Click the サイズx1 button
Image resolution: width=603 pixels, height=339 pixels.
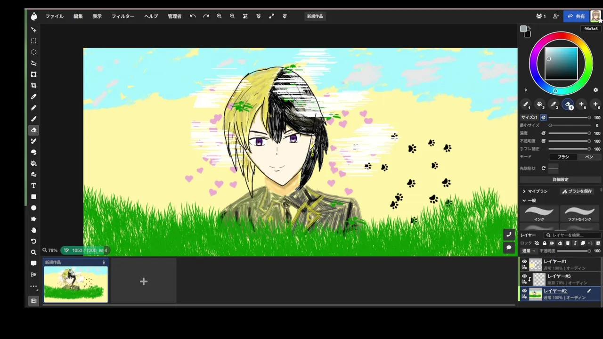tap(529, 118)
